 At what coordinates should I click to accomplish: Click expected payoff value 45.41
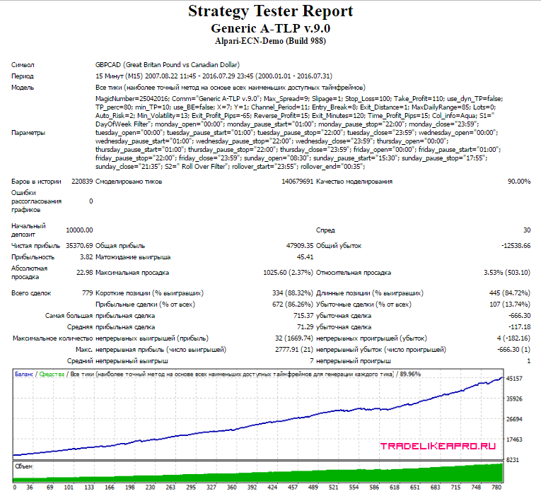305,257
